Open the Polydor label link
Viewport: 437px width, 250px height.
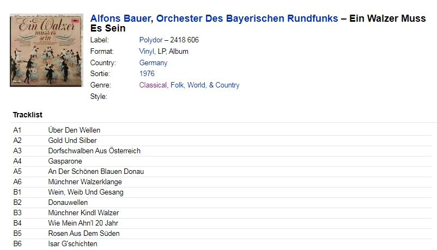point(151,40)
